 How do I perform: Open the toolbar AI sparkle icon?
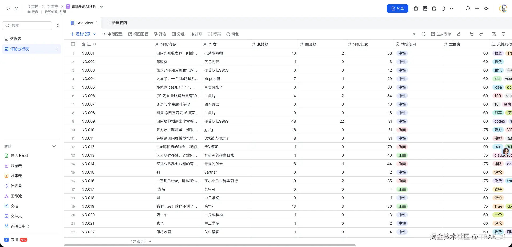click(414, 34)
